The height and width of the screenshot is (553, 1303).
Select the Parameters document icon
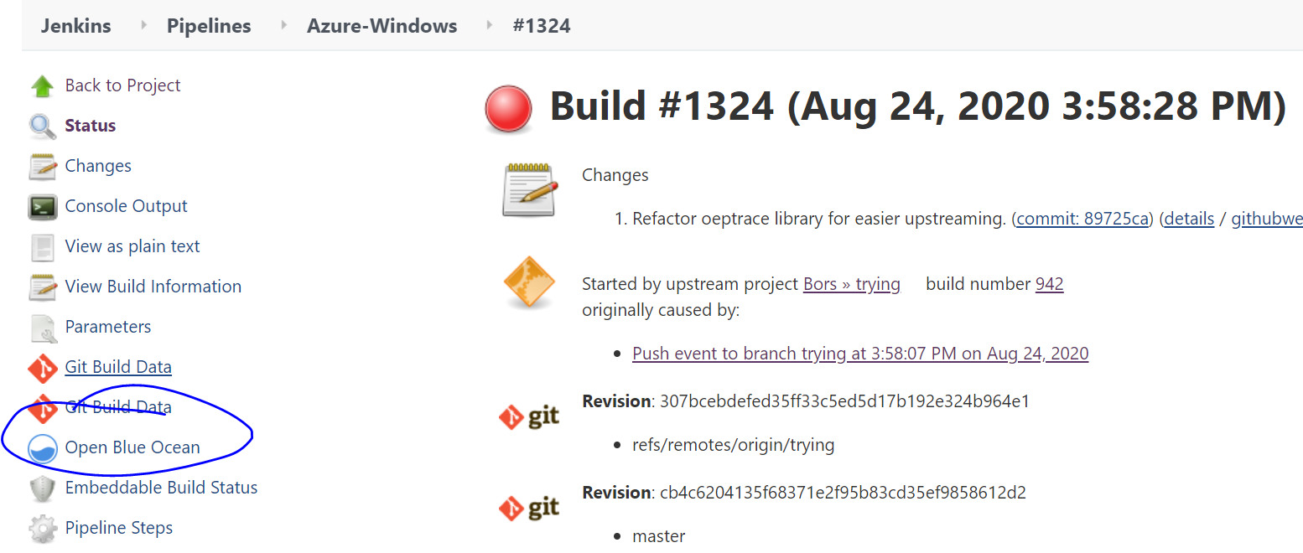(x=43, y=327)
